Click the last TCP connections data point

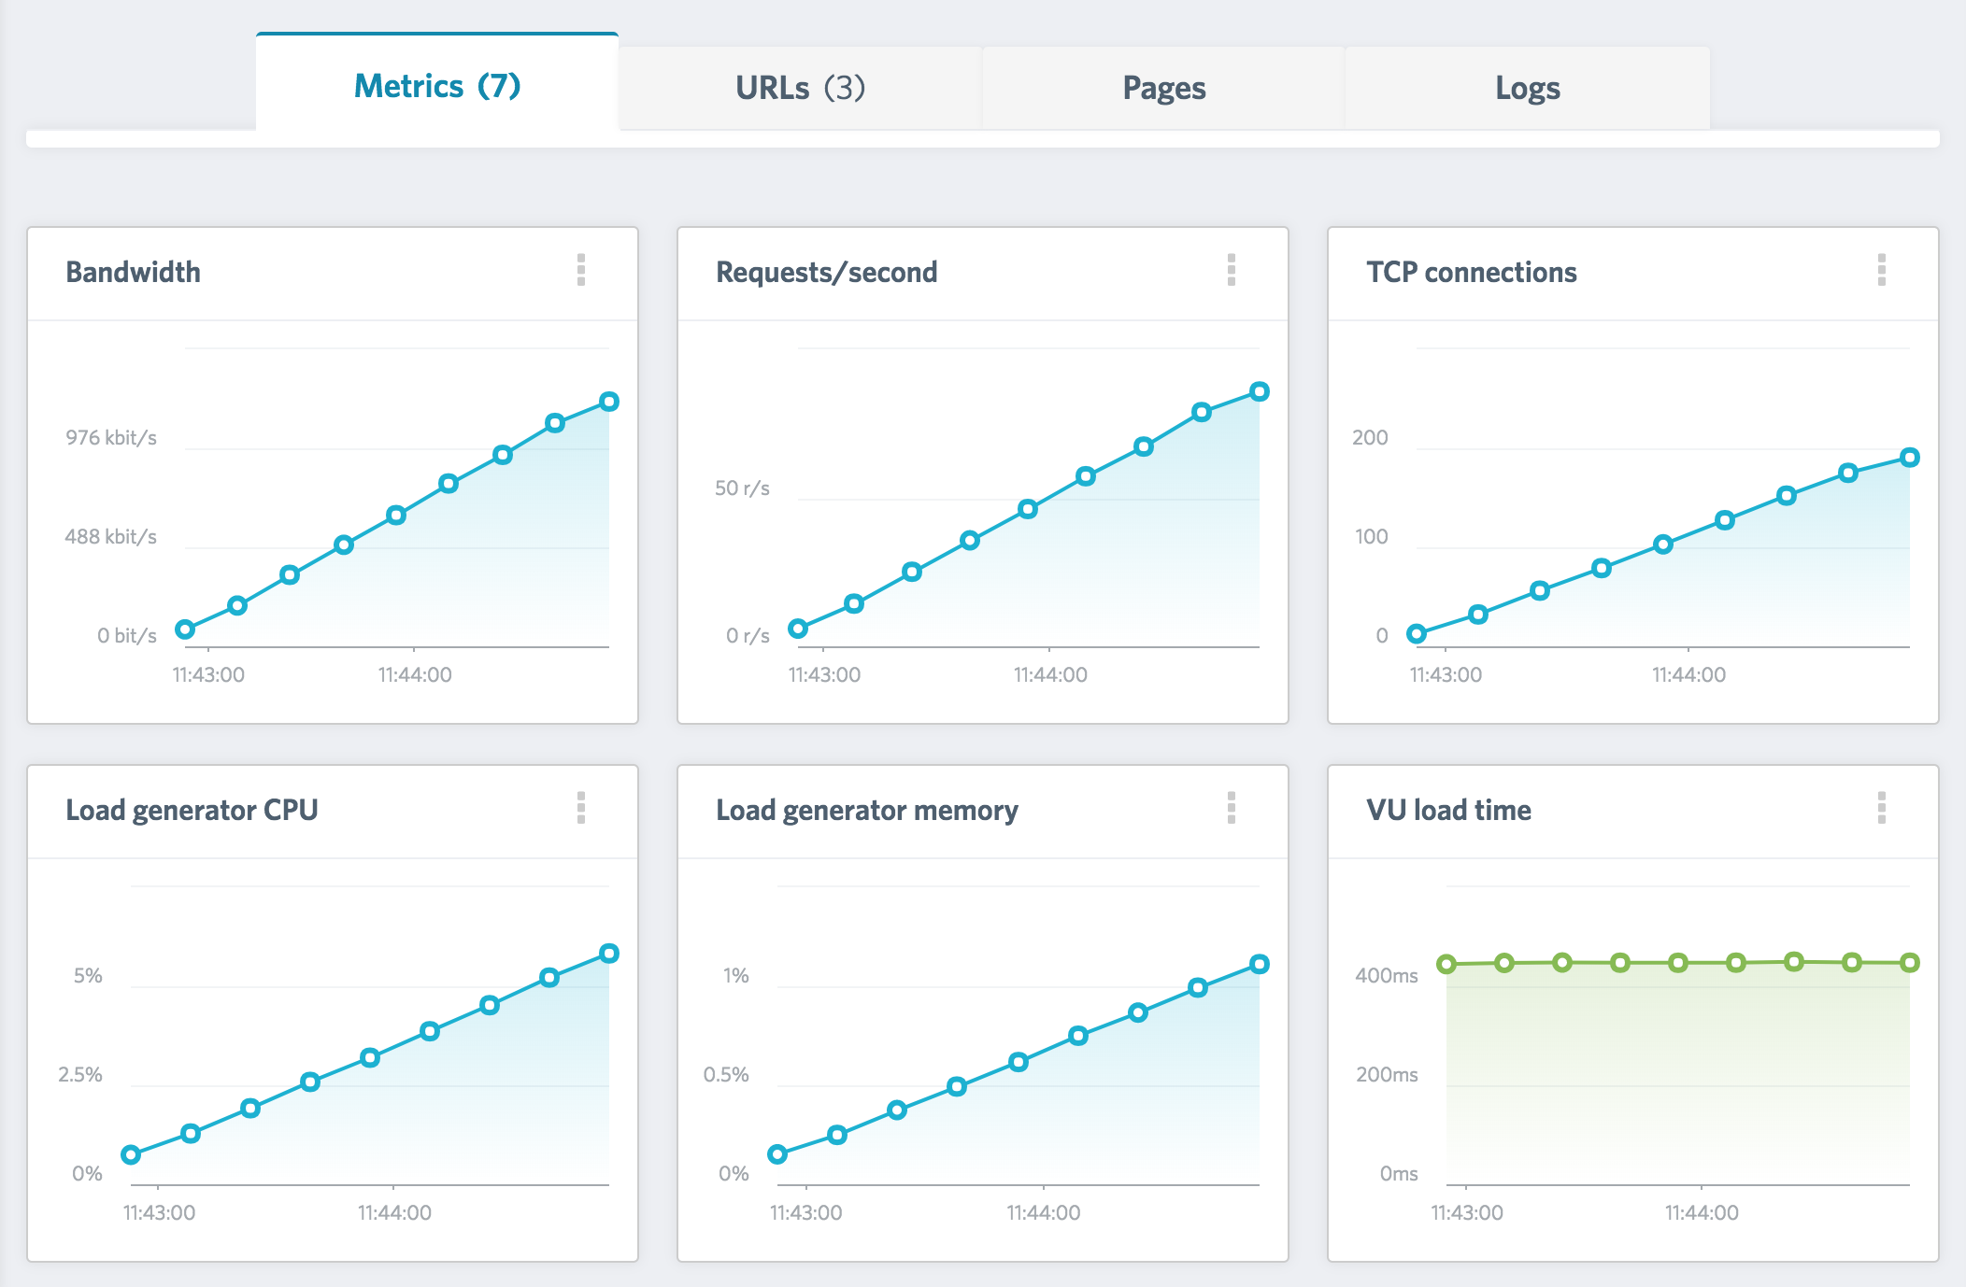coord(1910,458)
